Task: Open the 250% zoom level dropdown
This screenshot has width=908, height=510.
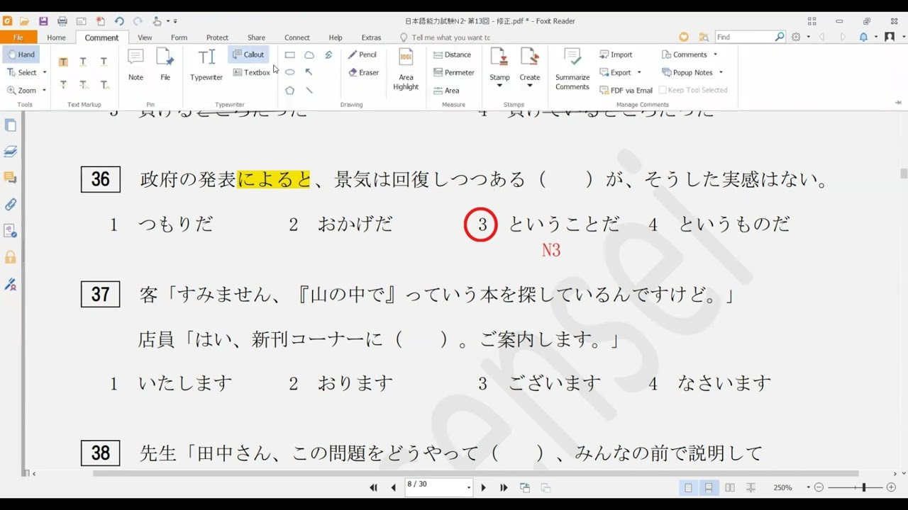Action: pos(808,487)
